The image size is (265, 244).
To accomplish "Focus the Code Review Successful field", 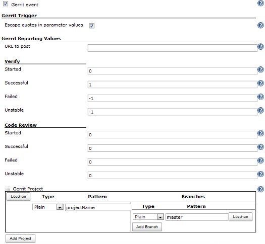I will point(173,148).
